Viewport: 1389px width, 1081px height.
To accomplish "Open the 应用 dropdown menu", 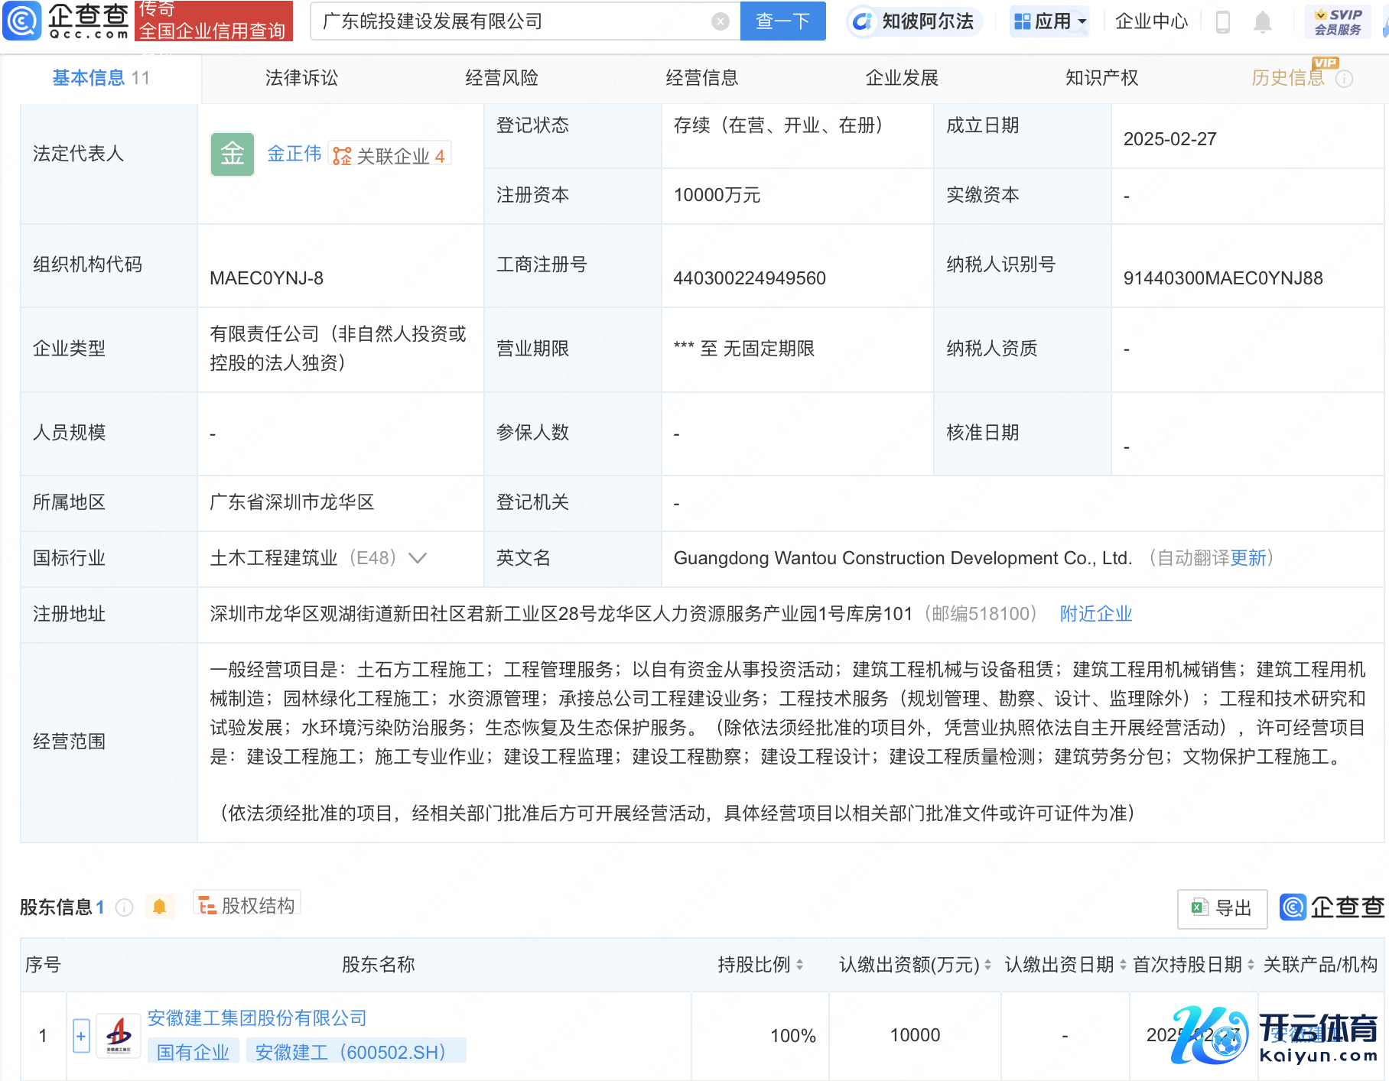I will (1049, 21).
